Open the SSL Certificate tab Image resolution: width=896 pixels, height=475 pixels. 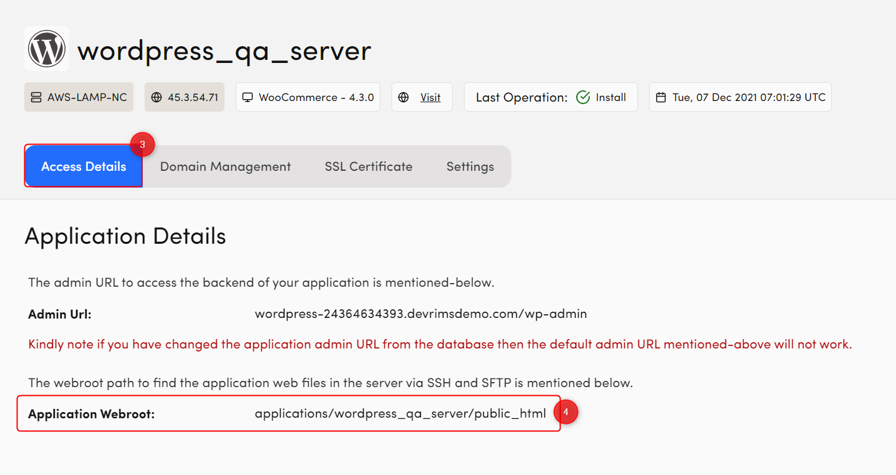[369, 166]
